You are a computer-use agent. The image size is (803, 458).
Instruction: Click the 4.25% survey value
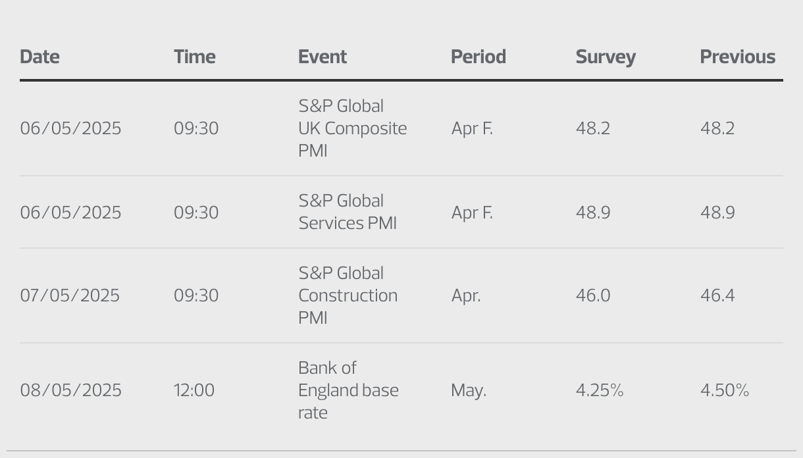pos(599,390)
